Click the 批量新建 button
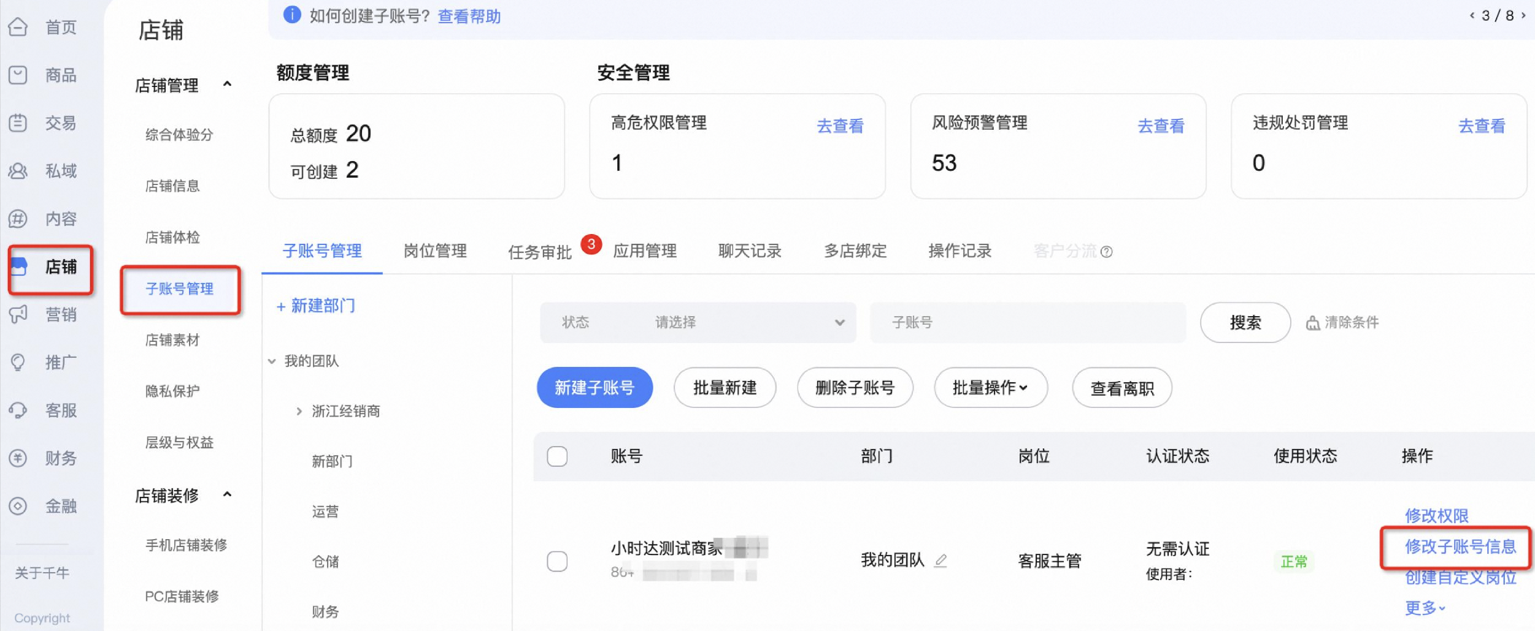This screenshot has height=631, width=1535. [725, 388]
